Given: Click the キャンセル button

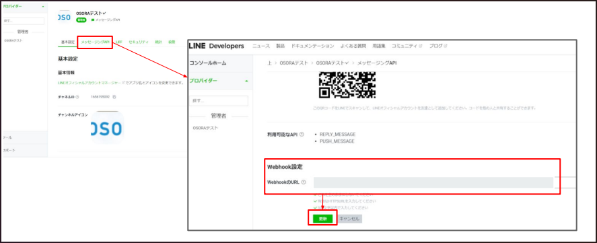Looking at the screenshot, I should coord(349,219).
